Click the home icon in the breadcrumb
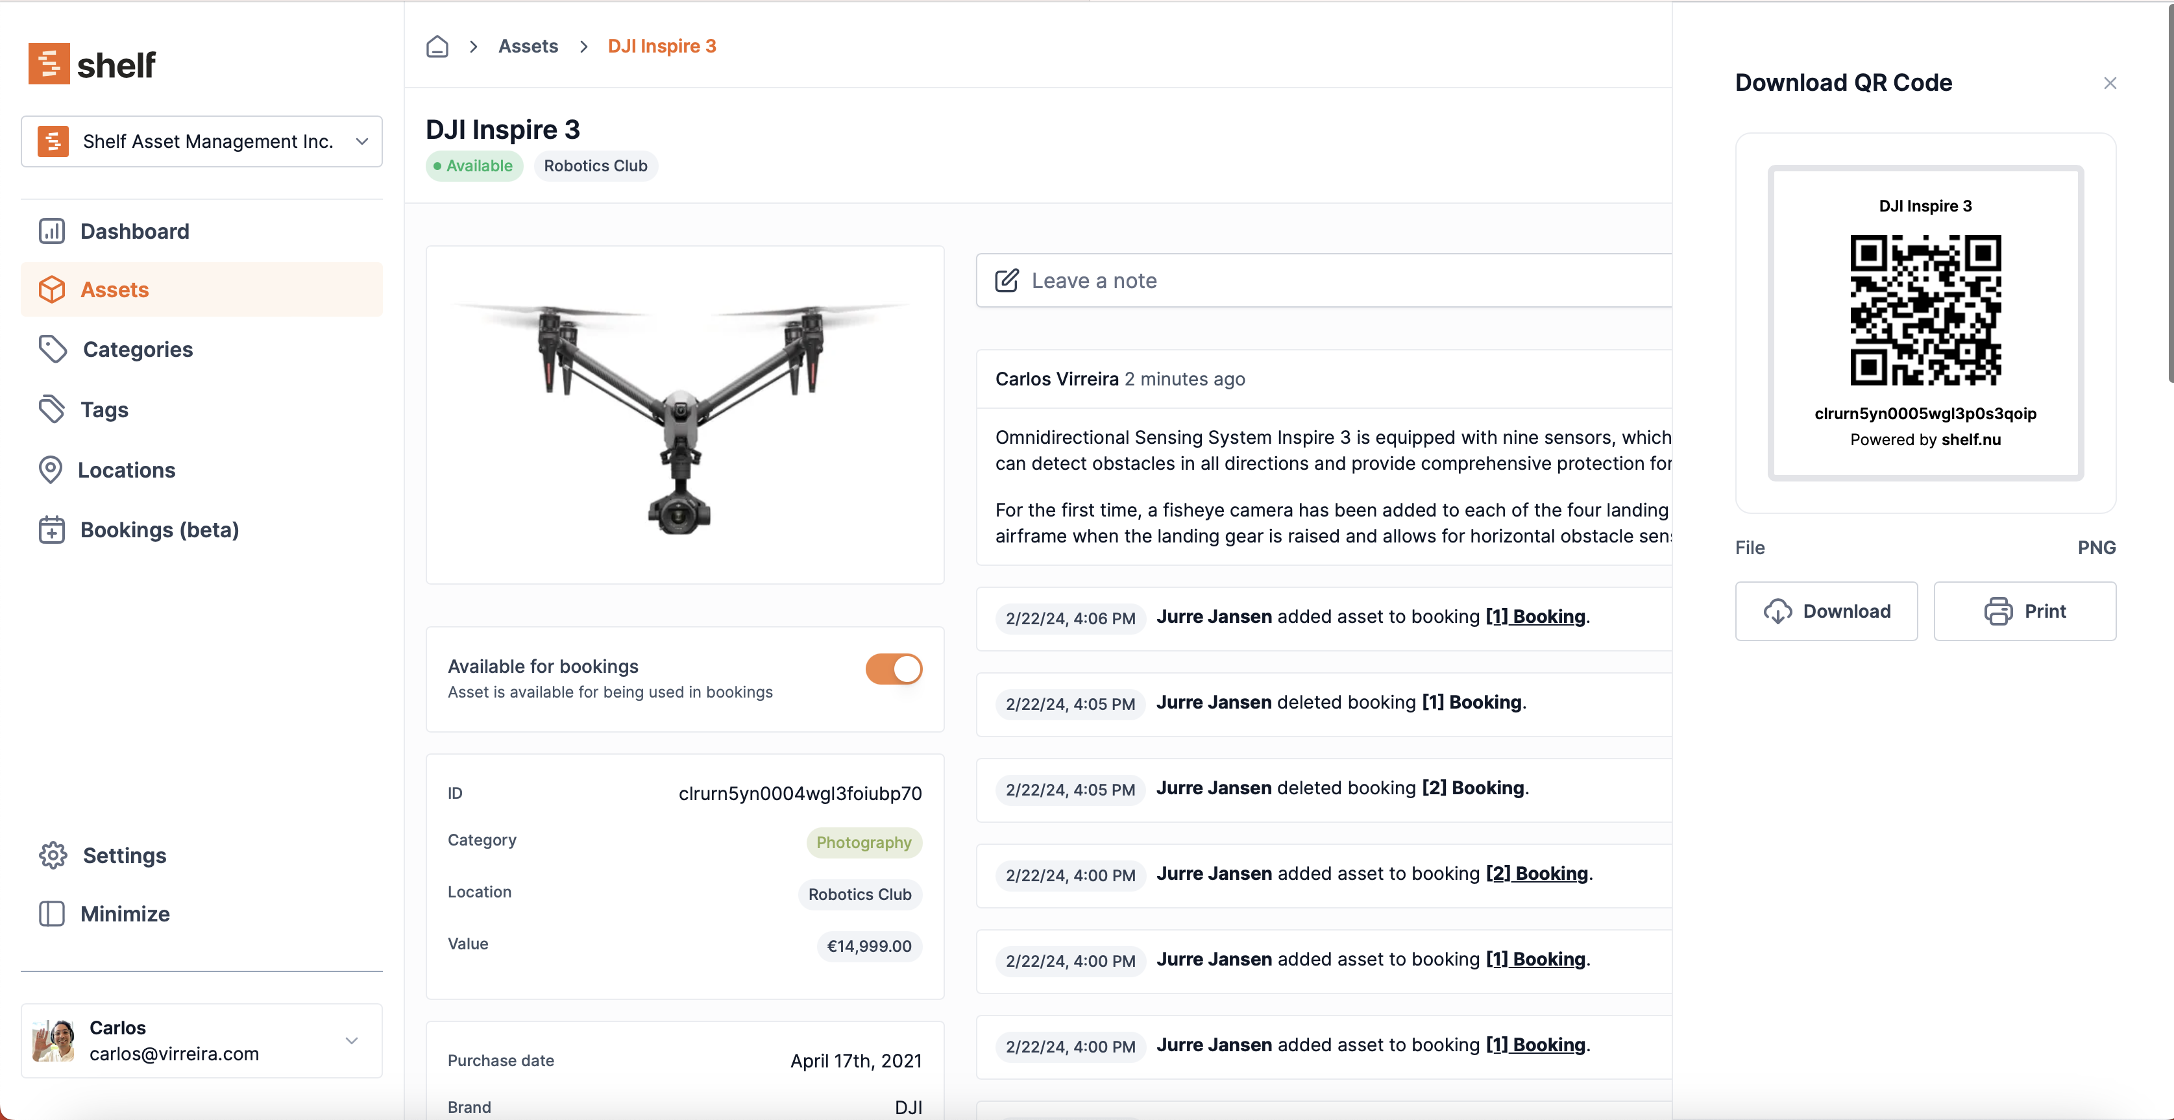 (437, 45)
